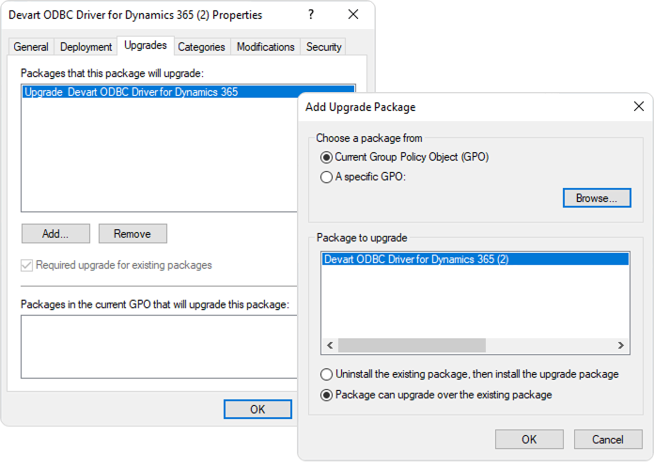Click the right scroll arrow in package list

point(620,345)
